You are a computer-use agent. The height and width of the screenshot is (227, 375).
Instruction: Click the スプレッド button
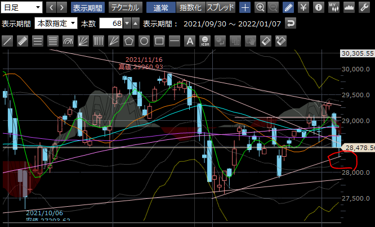[x=221, y=7]
